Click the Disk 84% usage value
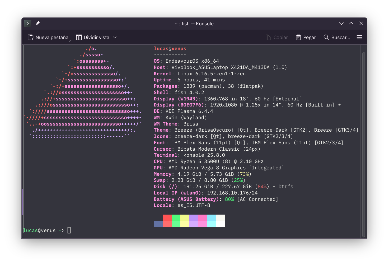Image resolution: width=389 pixels, height=264 pixels. point(262,187)
